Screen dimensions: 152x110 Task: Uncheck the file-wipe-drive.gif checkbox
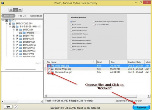(x=49, y=72)
